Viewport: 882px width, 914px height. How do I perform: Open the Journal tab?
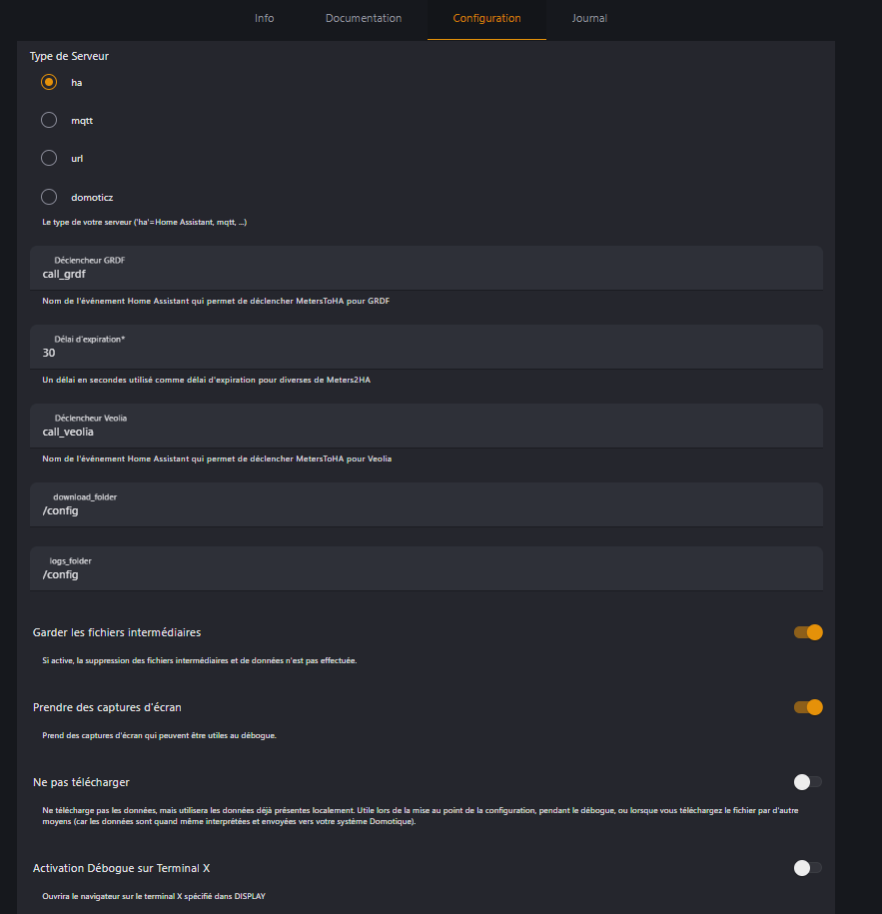(x=589, y=19)
